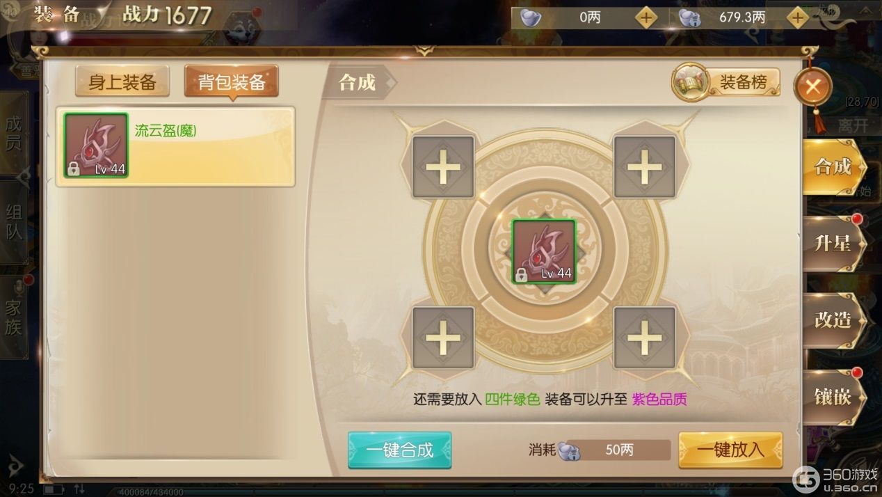The image size is (882, 497).
Task: Add gold with the 0两 plus icon
Action: 647,17
